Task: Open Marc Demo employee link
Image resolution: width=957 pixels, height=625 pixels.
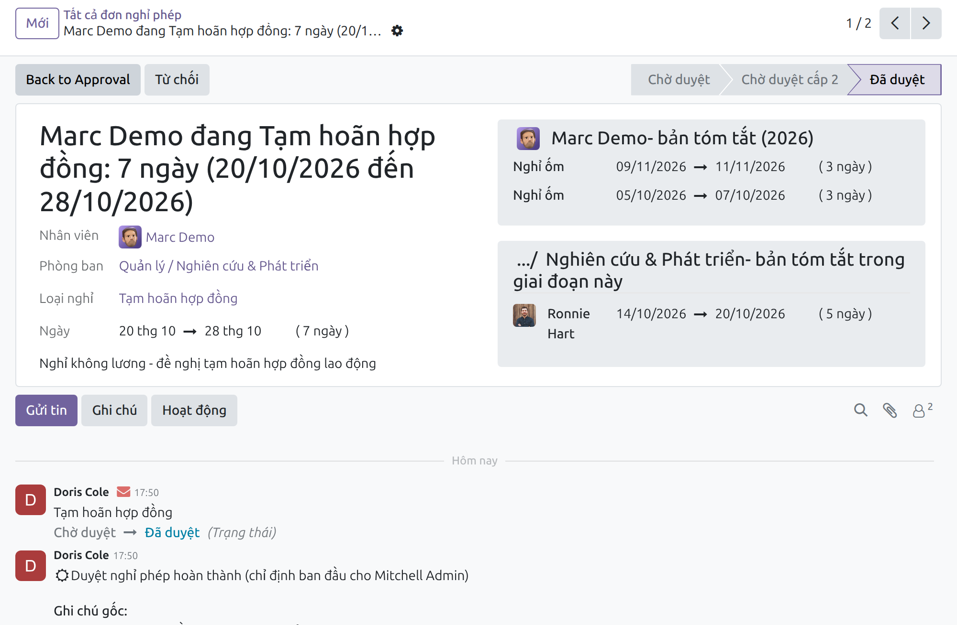Action: (x=180, y=237)
